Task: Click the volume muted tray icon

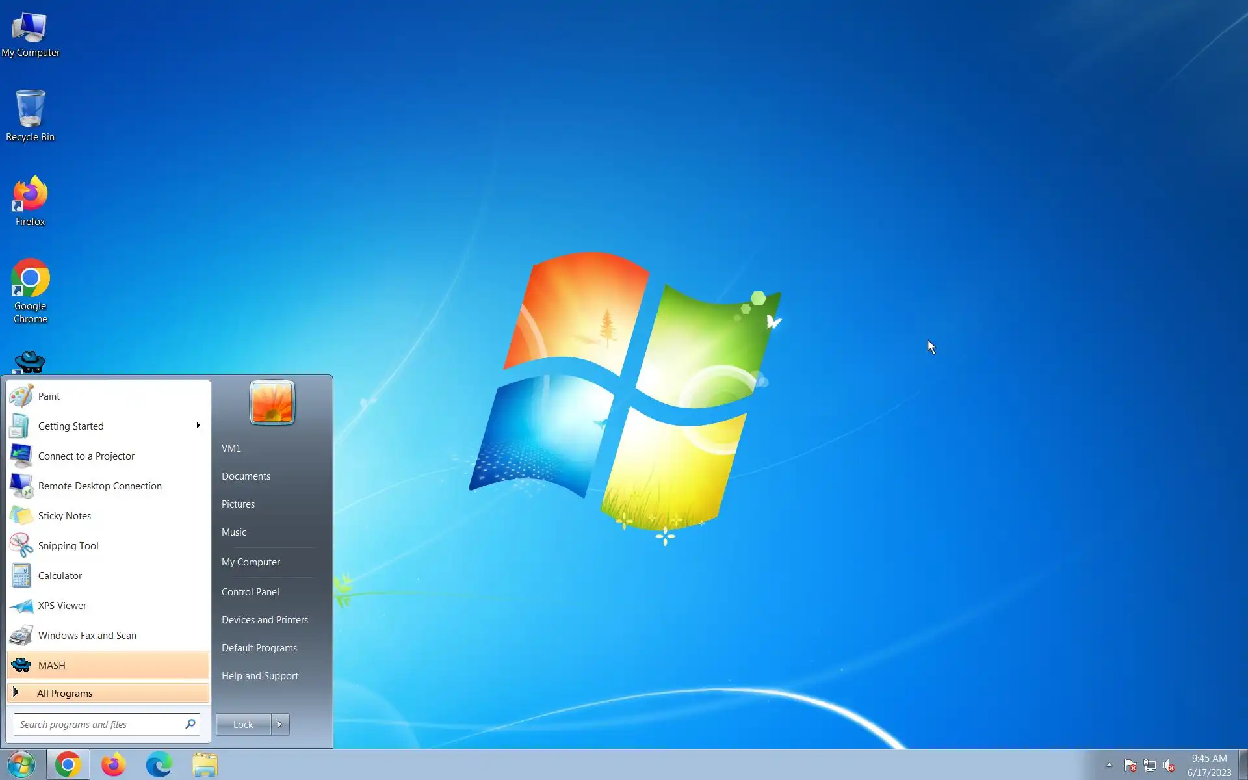Action: 1169,766
